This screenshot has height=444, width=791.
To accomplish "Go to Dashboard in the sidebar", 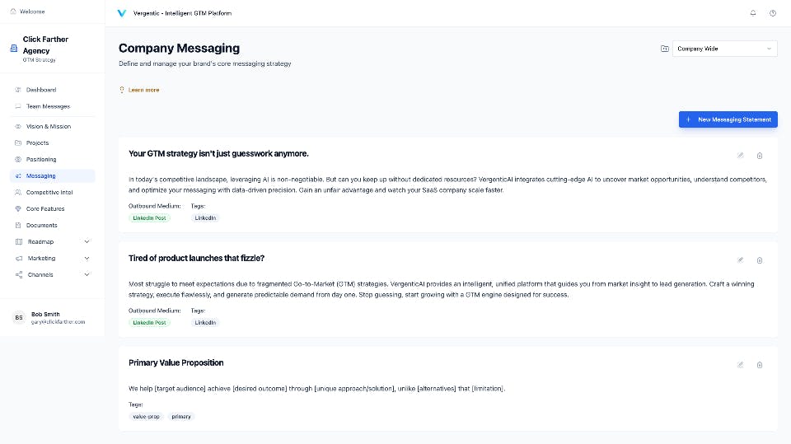I will pyautogui.click(x=41, y=90).
